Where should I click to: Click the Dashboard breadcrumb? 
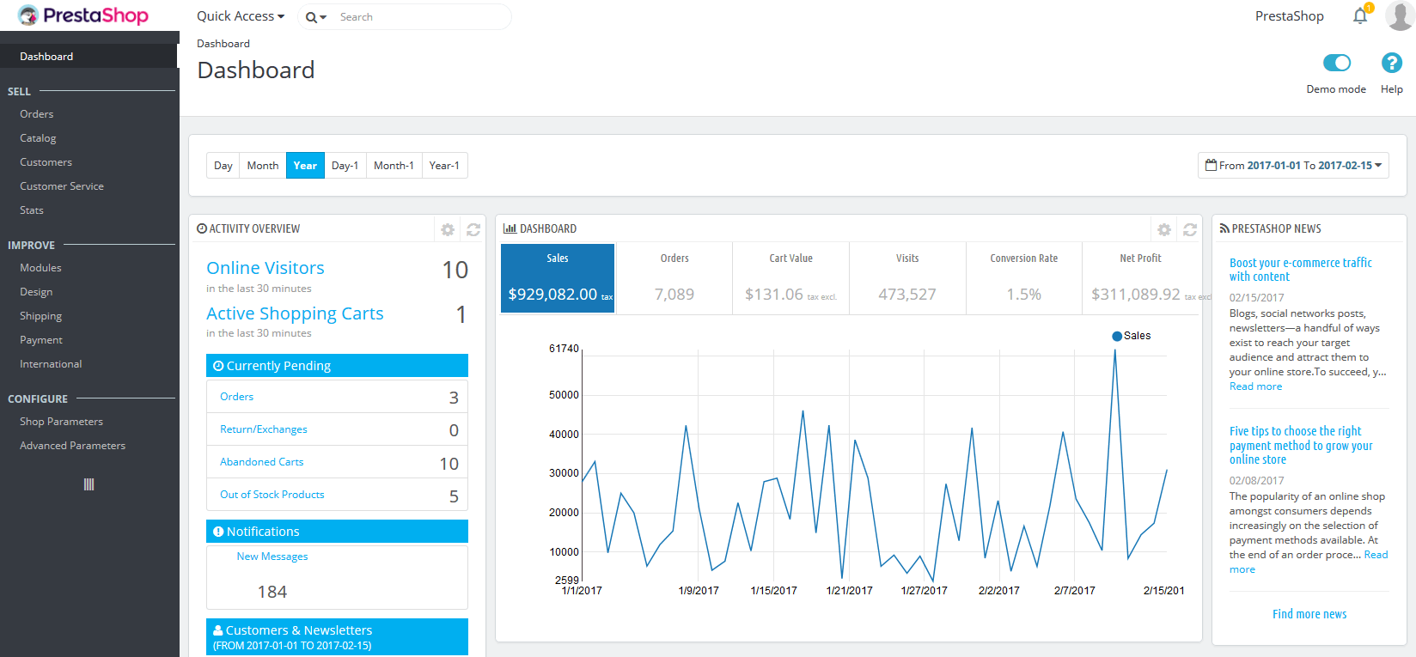223,44
